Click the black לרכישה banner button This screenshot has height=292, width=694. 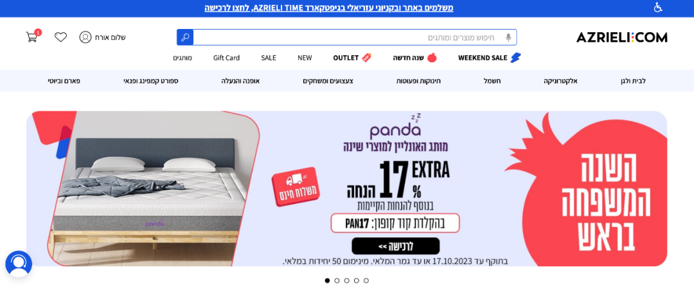tap(396, 246)
